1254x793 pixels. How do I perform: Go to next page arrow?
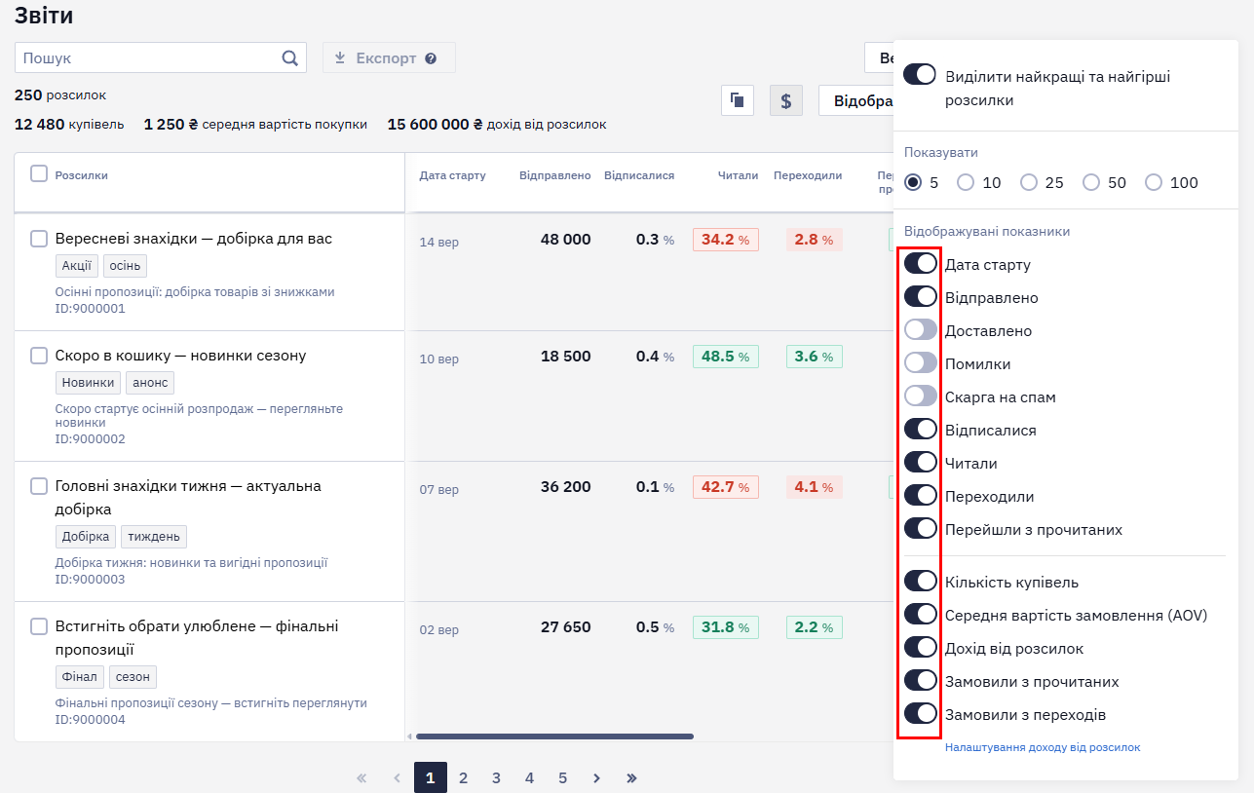596,777
